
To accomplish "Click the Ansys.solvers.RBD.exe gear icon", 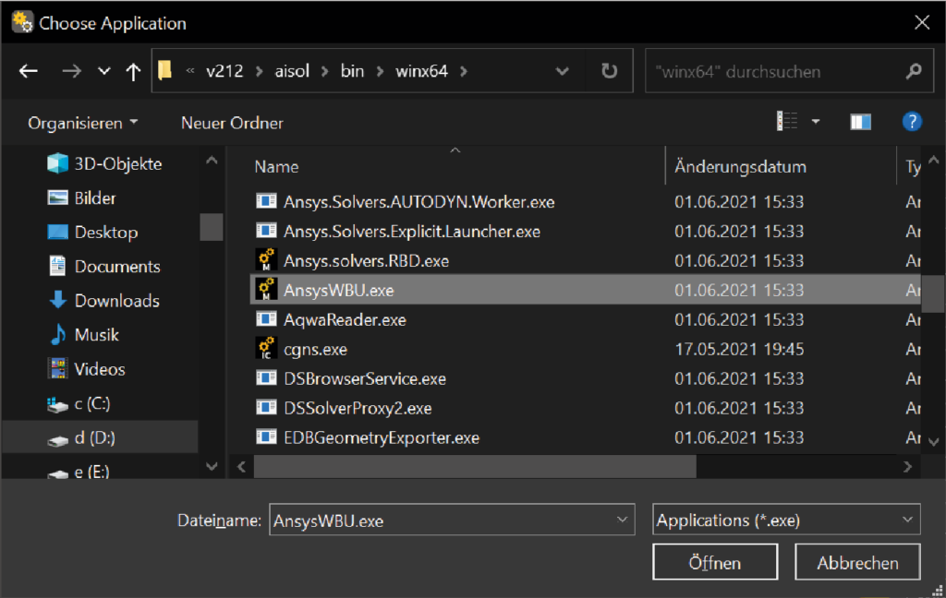I will pyautogui.click(x=266, y=260).
